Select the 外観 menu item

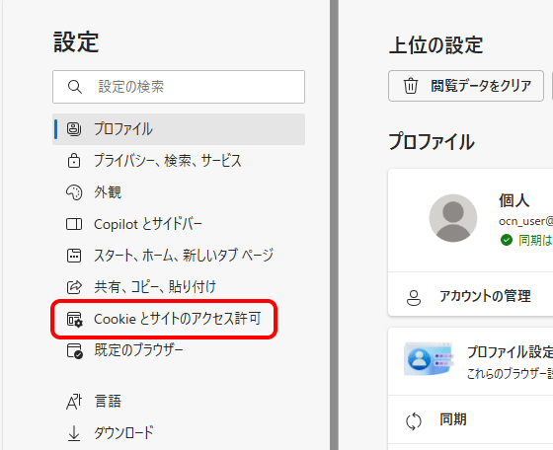click(179, 192)
